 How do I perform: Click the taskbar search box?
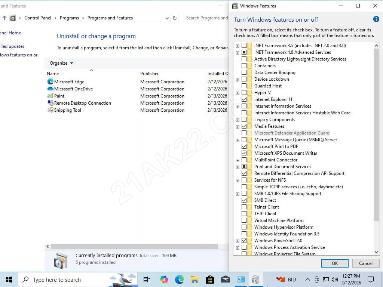pyautogui.click(x=78, y=280)
